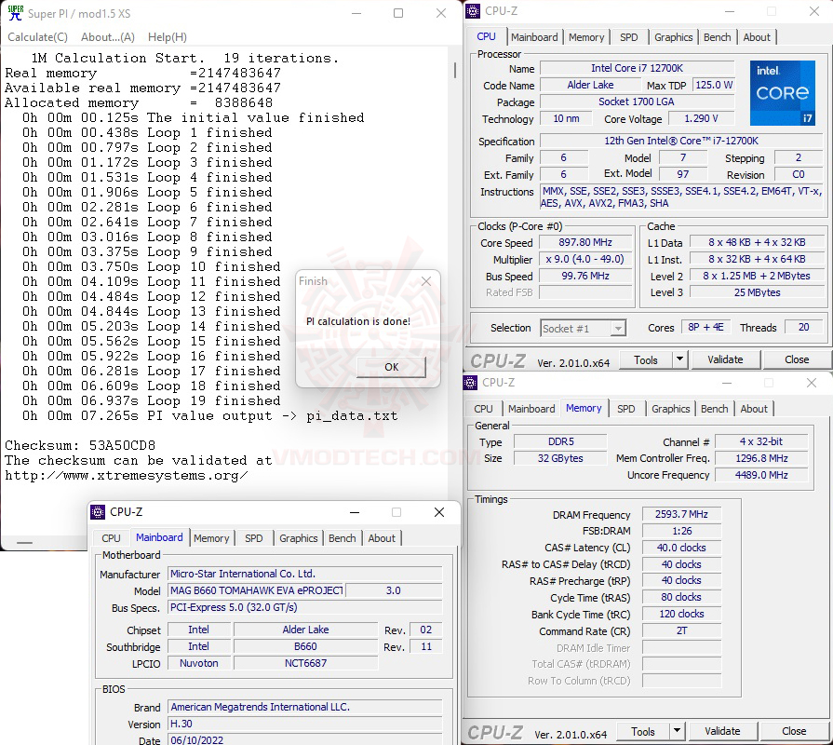Click Close button in the Memory window

(x=794, y=731)
